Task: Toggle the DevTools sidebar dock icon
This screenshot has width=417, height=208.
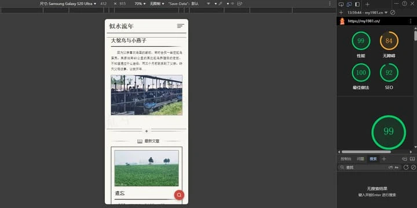Action: (x=357, y=4)
